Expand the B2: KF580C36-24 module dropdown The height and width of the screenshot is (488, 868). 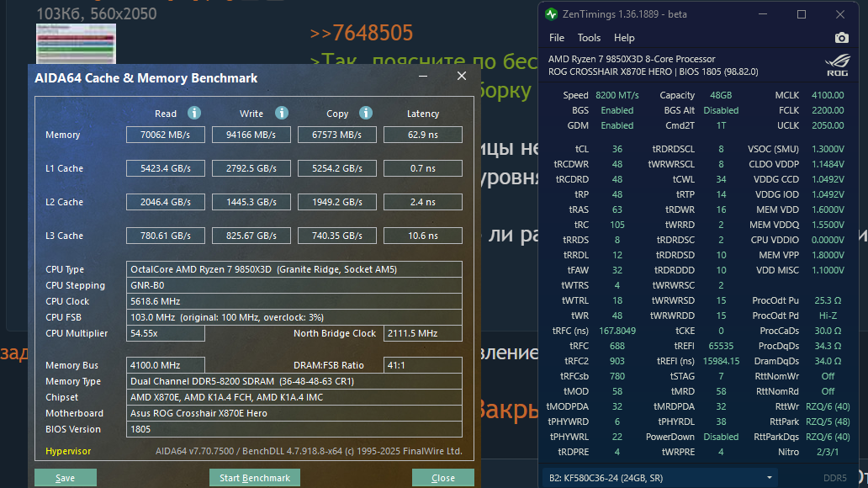[660, 477]
